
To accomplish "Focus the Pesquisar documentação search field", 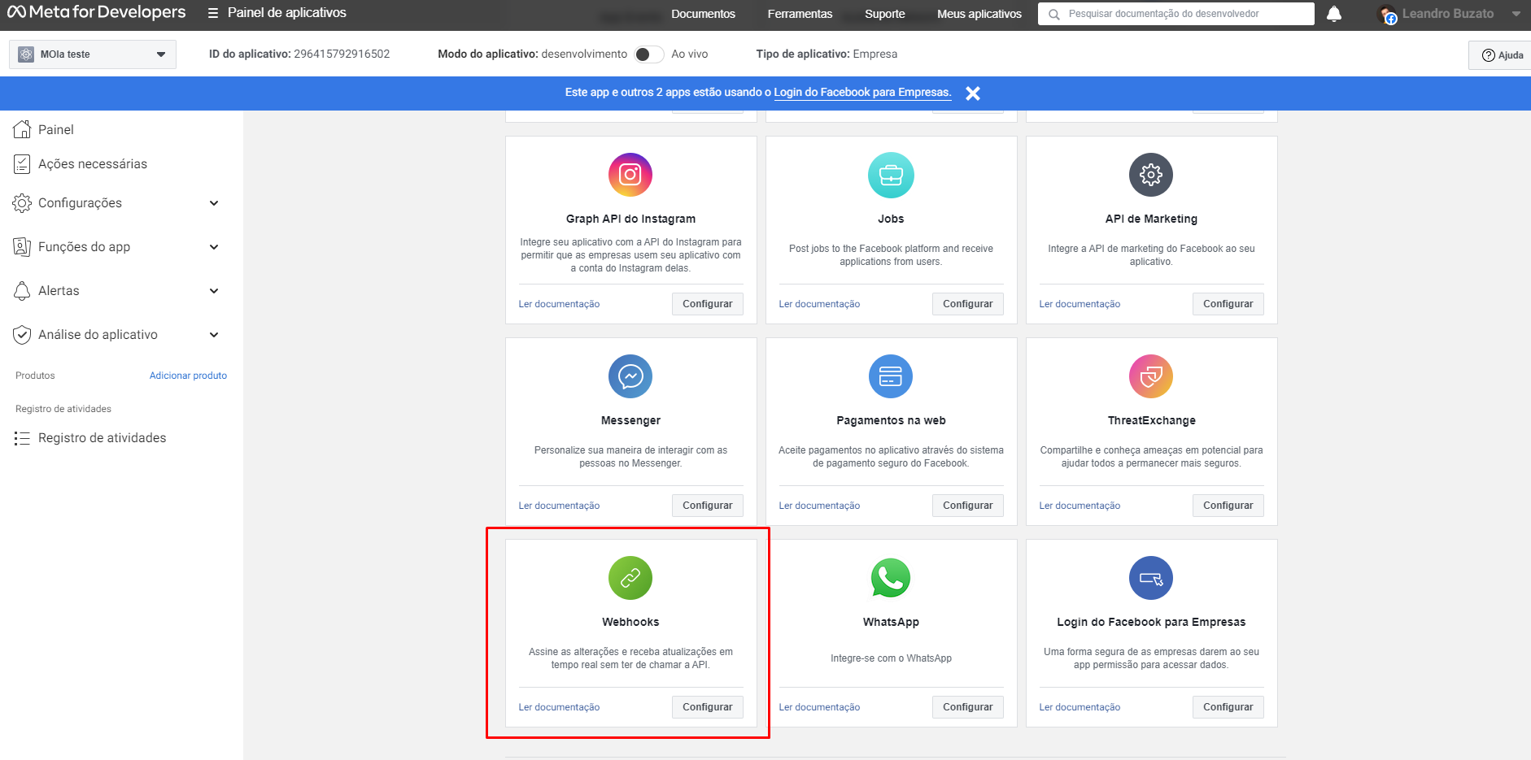I will point(1176,14).
